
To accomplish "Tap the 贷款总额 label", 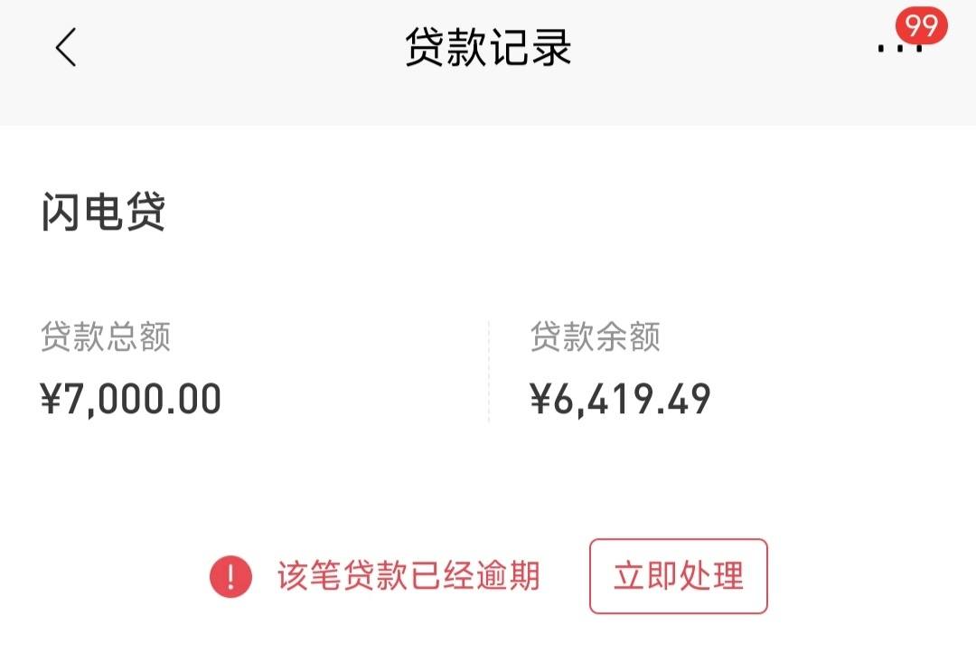I will [x=106, y=337].
